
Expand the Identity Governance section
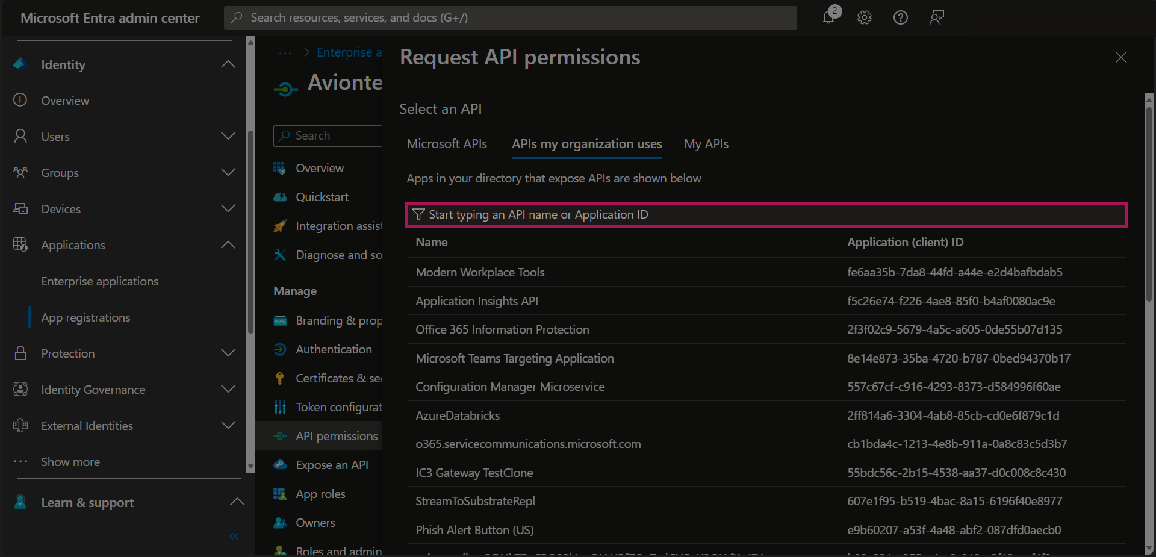[228, 390]
